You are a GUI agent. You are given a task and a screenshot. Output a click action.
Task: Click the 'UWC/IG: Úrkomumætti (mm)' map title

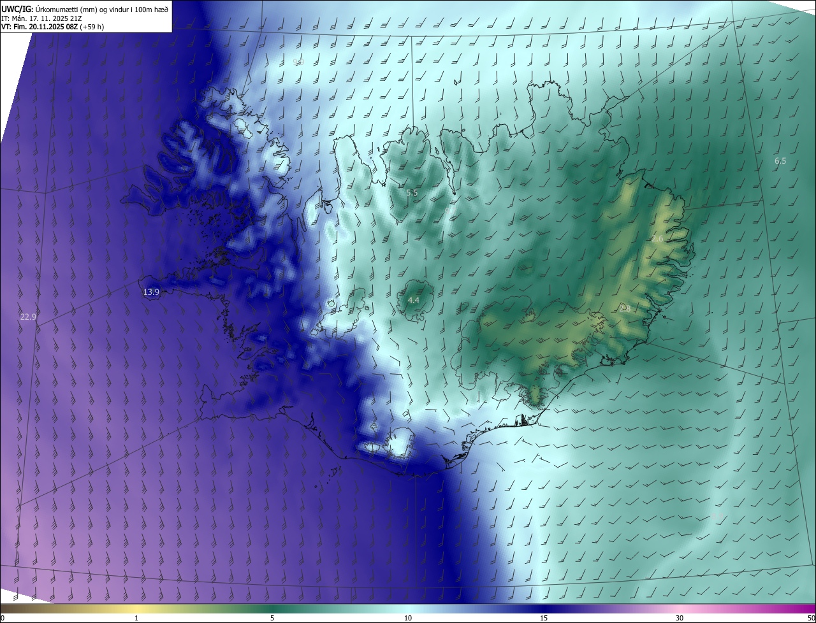click(85, 9)
